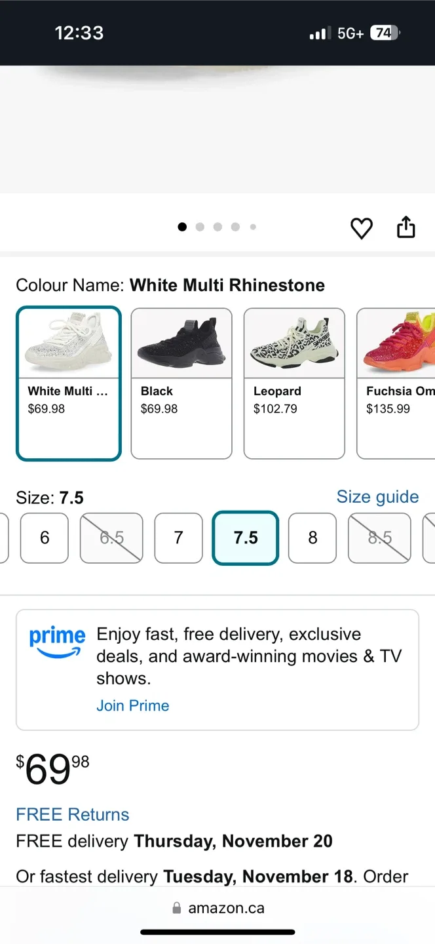Tap the battery indicator in status bar
The width and height of the screenshot is (435, 944).
click(385, 32)
